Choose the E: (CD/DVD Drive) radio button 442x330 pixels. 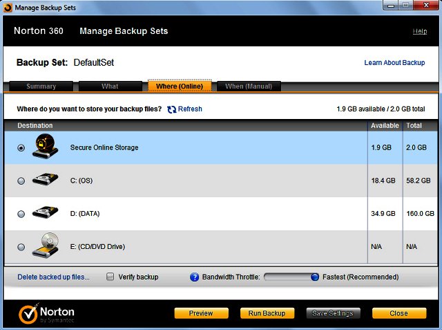click(21, 247)
